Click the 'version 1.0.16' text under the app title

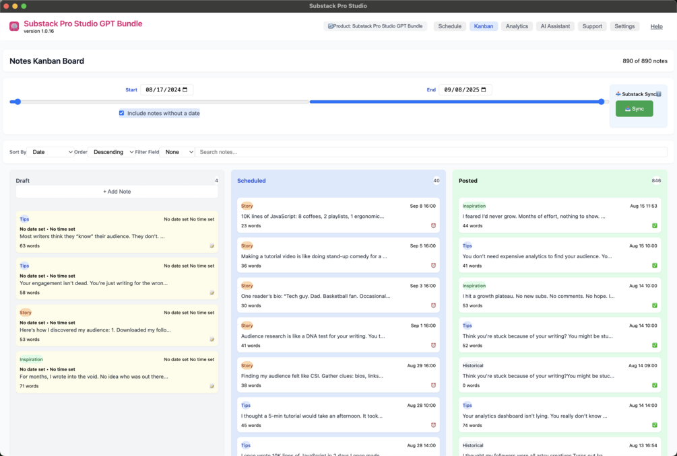[x=39, y=32]
